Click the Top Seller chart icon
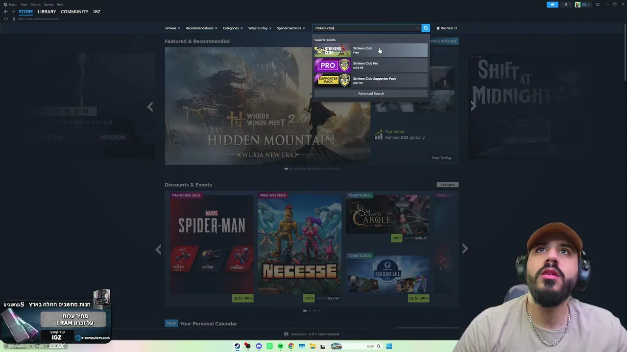This screenshot has width=627, height=352. point(379,134)
